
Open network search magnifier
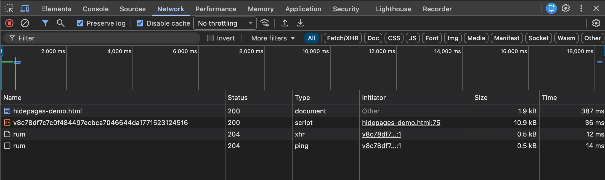click(60, 23)
